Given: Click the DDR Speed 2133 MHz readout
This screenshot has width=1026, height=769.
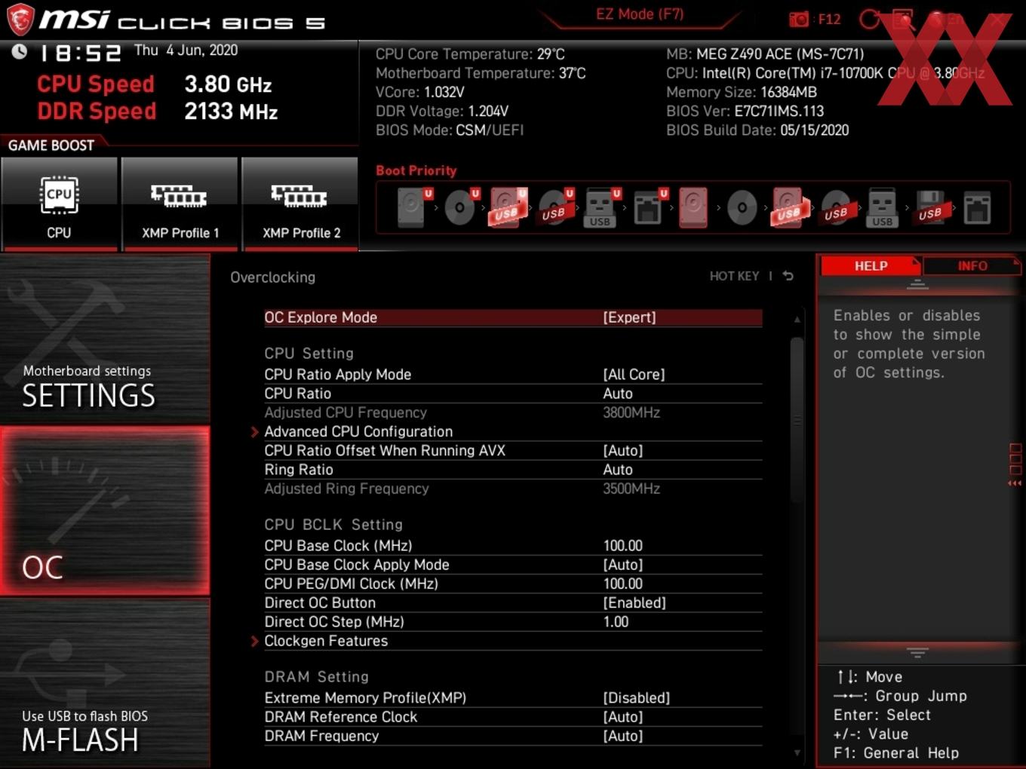Looking at the screenshot, I should [x=158, y=112].
